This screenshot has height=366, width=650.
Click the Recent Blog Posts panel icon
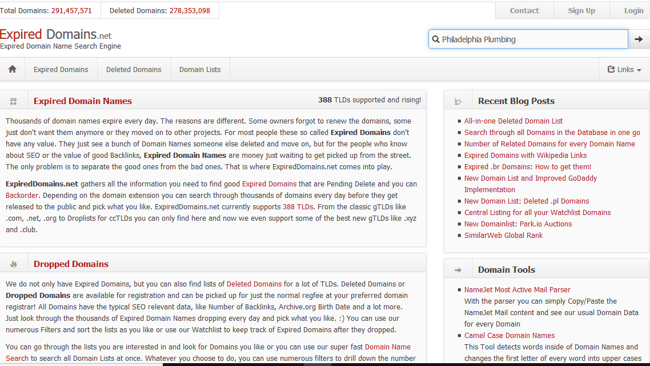[x=458, y=101]
